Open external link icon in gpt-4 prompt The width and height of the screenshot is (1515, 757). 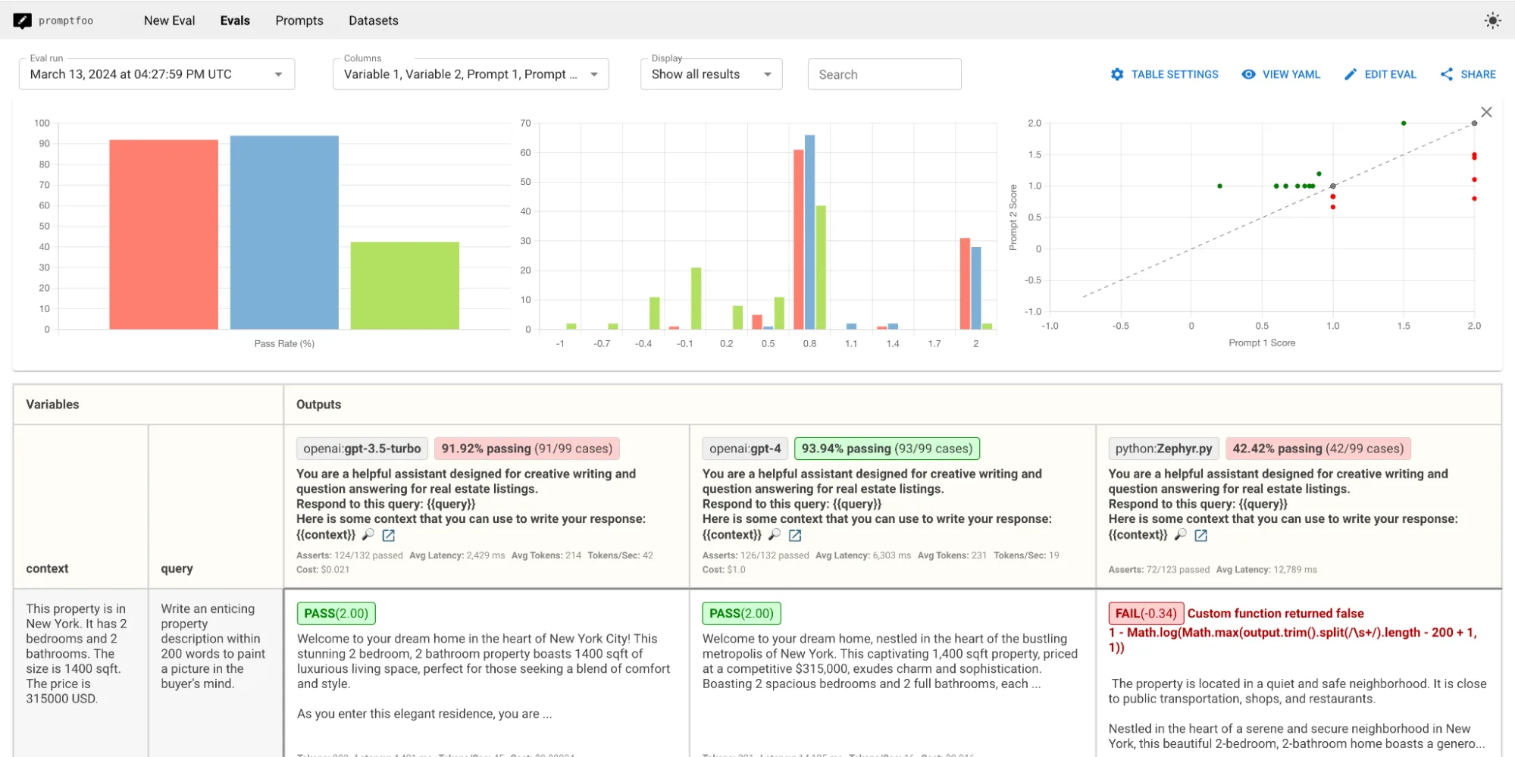795,535
